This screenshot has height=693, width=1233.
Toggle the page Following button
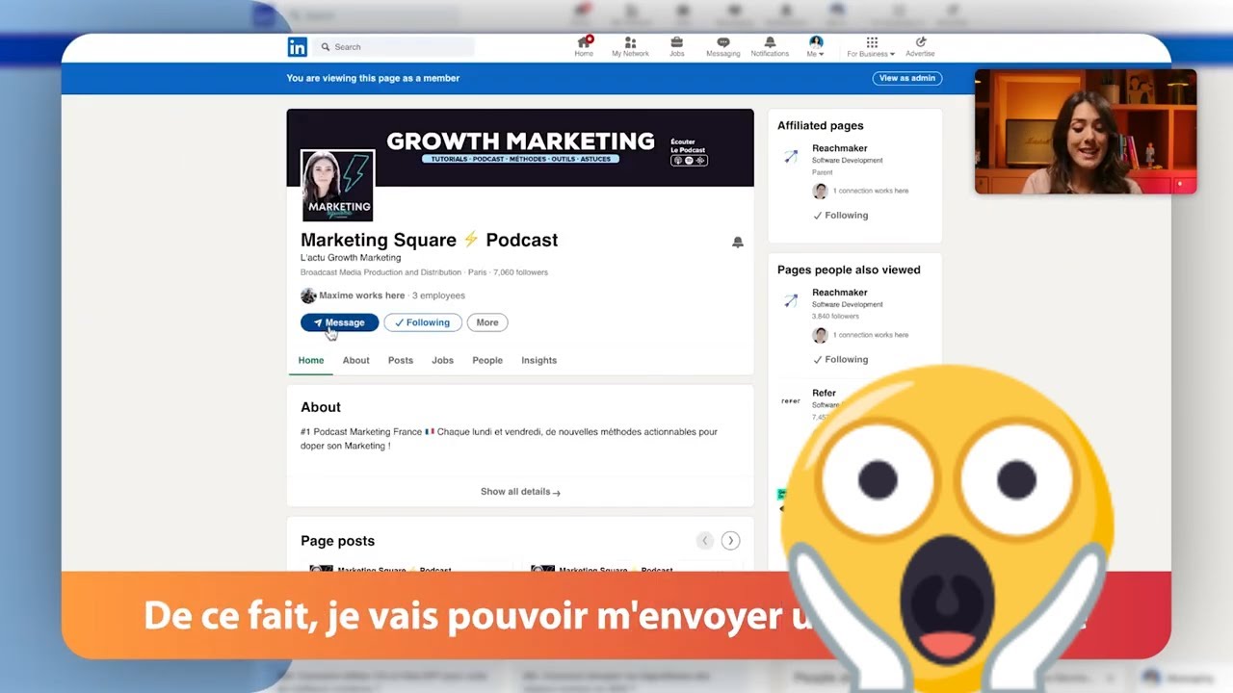(x=423, y=322)
